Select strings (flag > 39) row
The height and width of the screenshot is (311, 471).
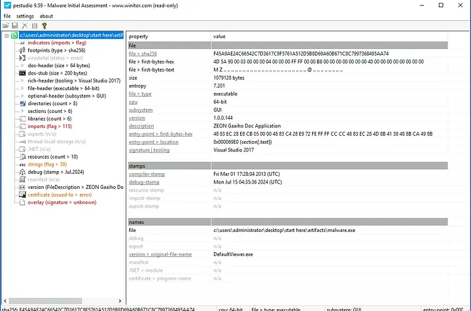pyautogui.click(x=47, y=165)
